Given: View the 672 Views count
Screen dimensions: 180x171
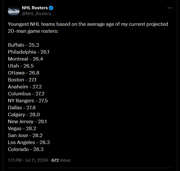Looking at the screenshot, I should [x=61, y=160].
